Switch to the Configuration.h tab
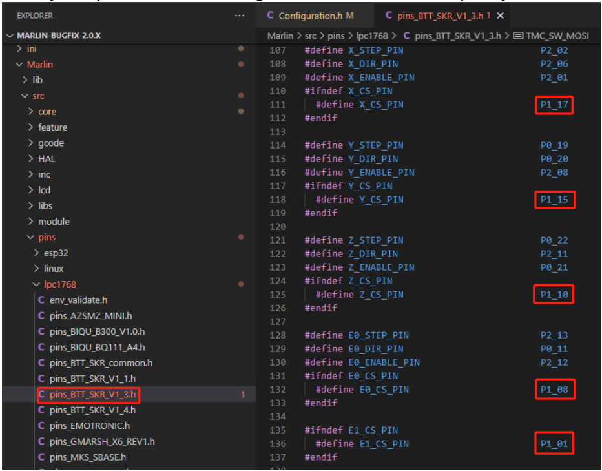 [x=311, y=16]
